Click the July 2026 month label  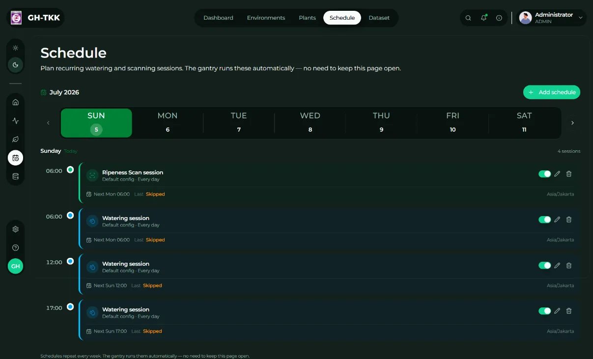tap(64, 92)
